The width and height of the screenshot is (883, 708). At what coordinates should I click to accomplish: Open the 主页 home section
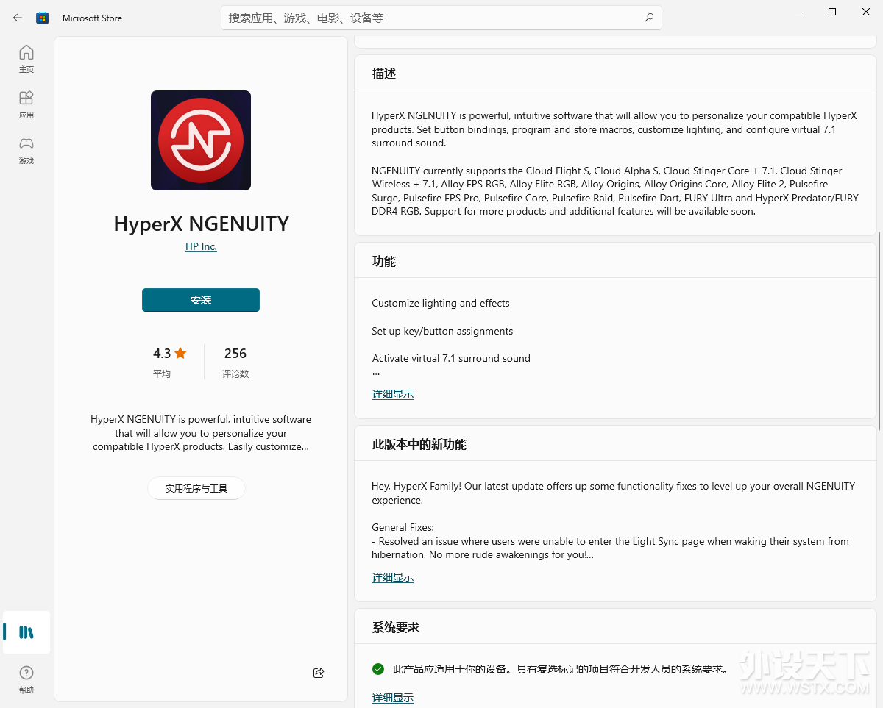26,59
